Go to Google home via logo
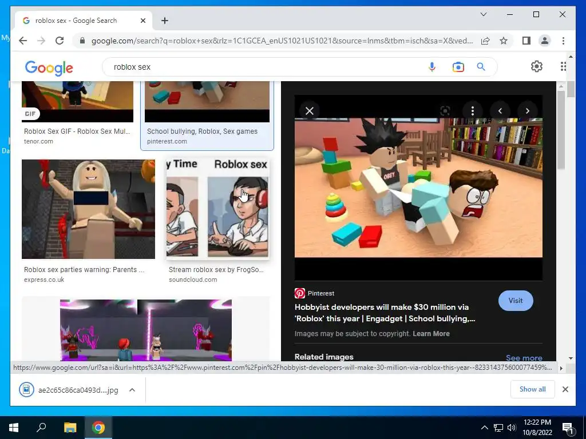 click(x=49, y=67)
